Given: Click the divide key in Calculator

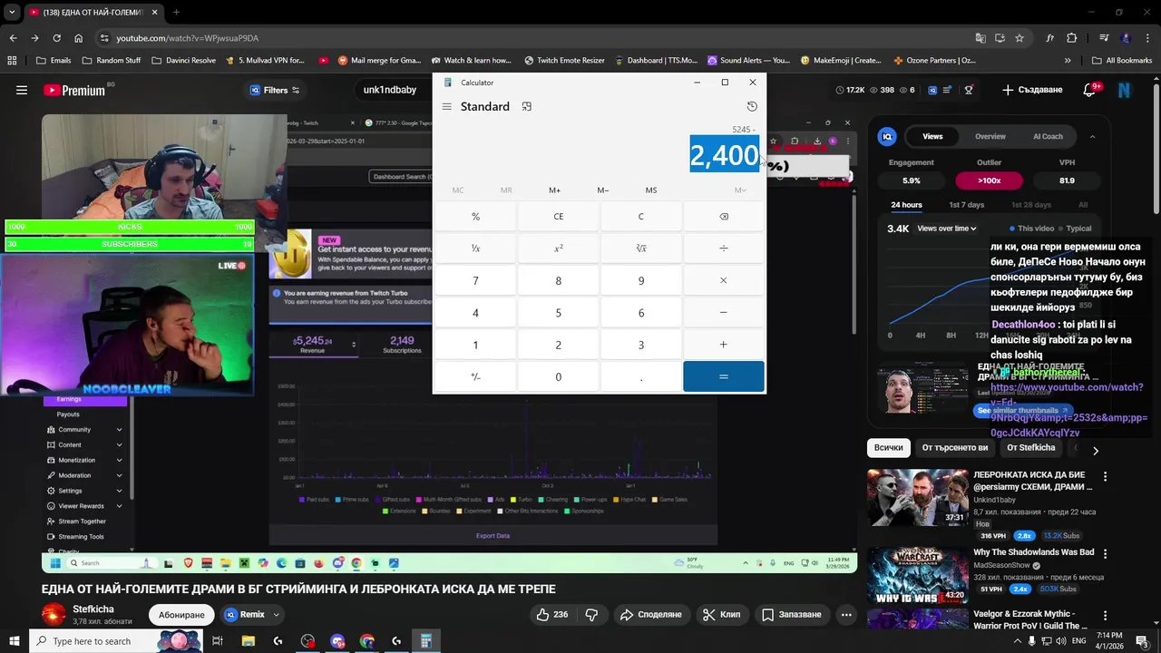Looking at the screenshot, I should pyautogui.click(x=723, y=249).
